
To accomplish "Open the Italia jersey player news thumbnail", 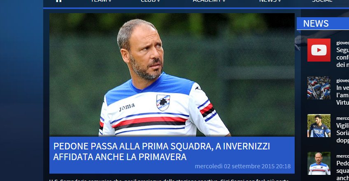I will click(x=319, y=126).
